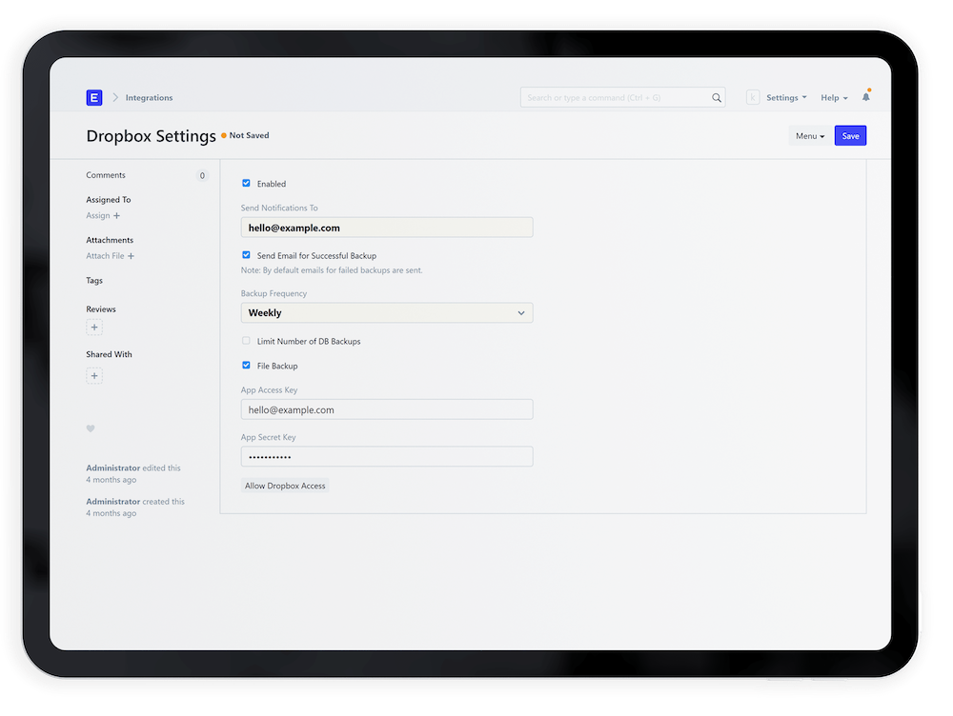Click 'Administrator edited this' text
This screenshot has width=953, height=716.
coord(133,468)
